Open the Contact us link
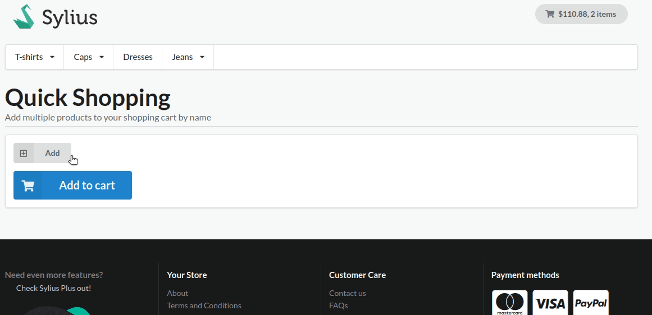The height and width of the screenshot is (315, 652). (347, 293)
